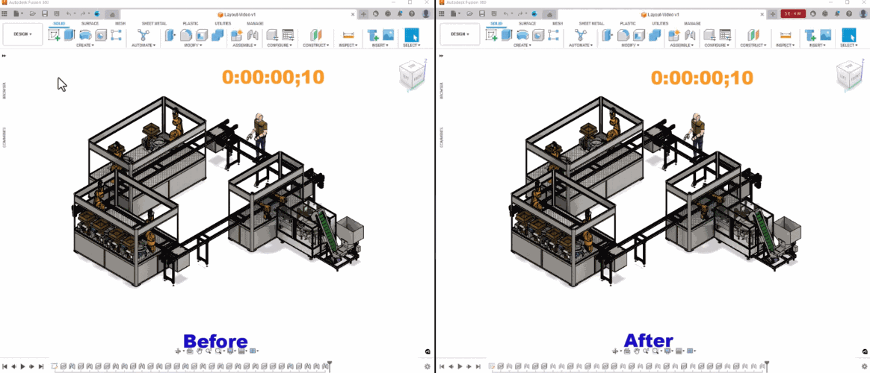Jump to timeline end in After window

[x=478, y=366]
